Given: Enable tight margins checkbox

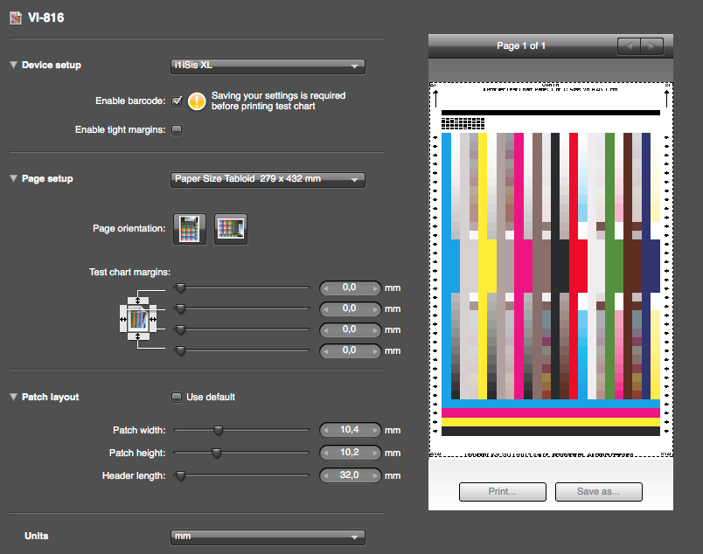Looking at the screenshot, I should pos(177,130).
